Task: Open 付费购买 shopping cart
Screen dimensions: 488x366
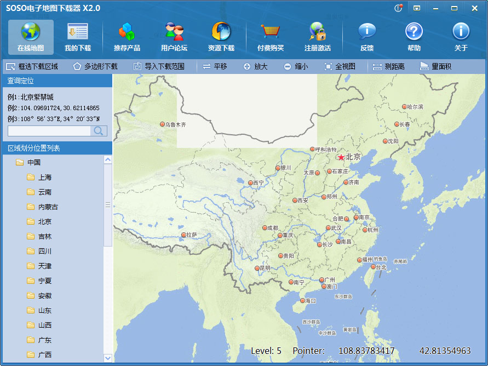Action: [x=271, y=37]
